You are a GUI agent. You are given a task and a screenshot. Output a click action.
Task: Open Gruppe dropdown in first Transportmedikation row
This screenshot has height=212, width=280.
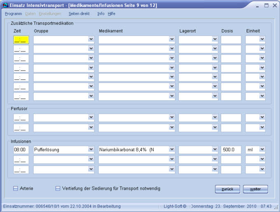(91, 39)
